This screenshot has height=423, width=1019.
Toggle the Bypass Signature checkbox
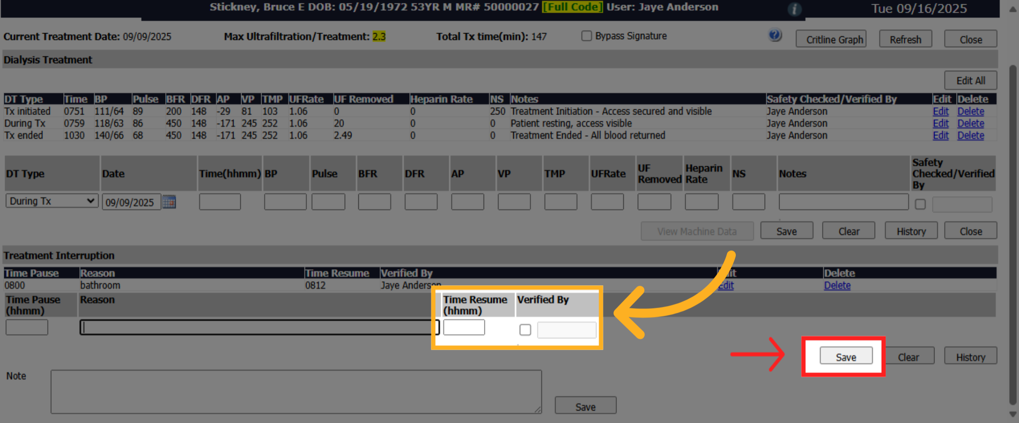[586, 36]
